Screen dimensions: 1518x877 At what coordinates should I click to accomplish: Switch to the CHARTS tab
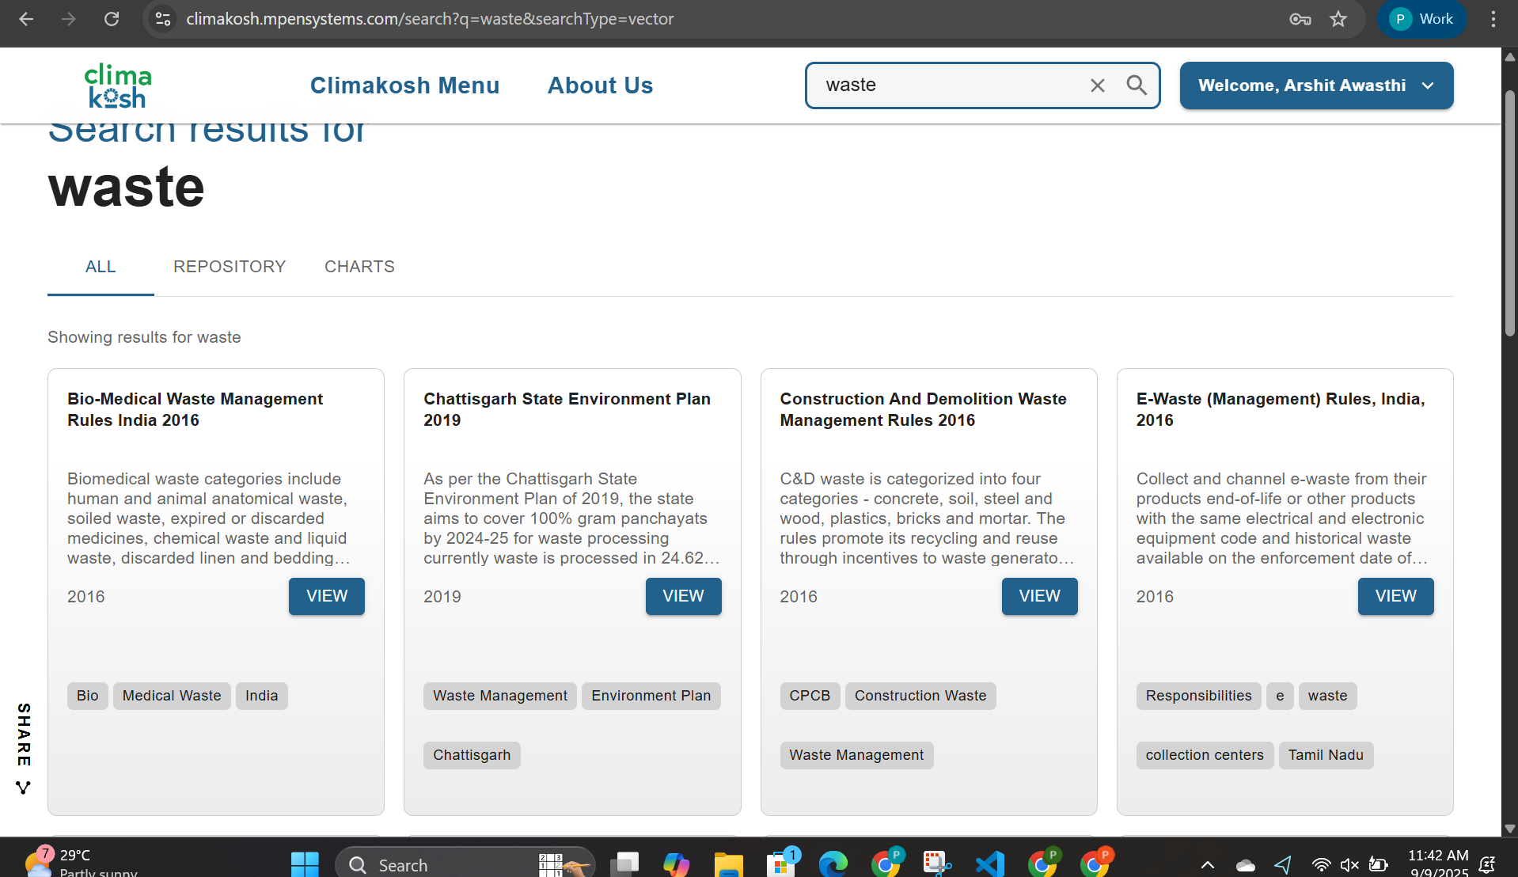tap(359, 267)
